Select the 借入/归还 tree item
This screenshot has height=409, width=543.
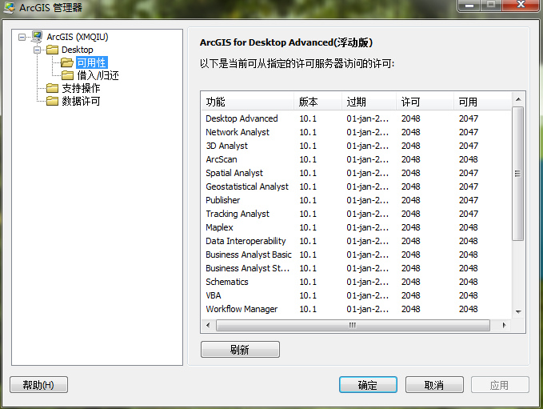coord(98,75)
